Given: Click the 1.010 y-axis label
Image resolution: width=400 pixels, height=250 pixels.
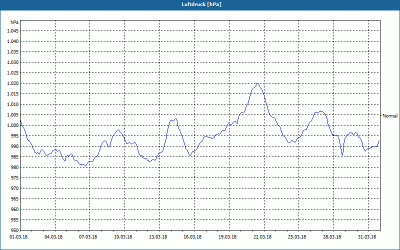Looking at the screenshot, I should click(x=13, y=104).
